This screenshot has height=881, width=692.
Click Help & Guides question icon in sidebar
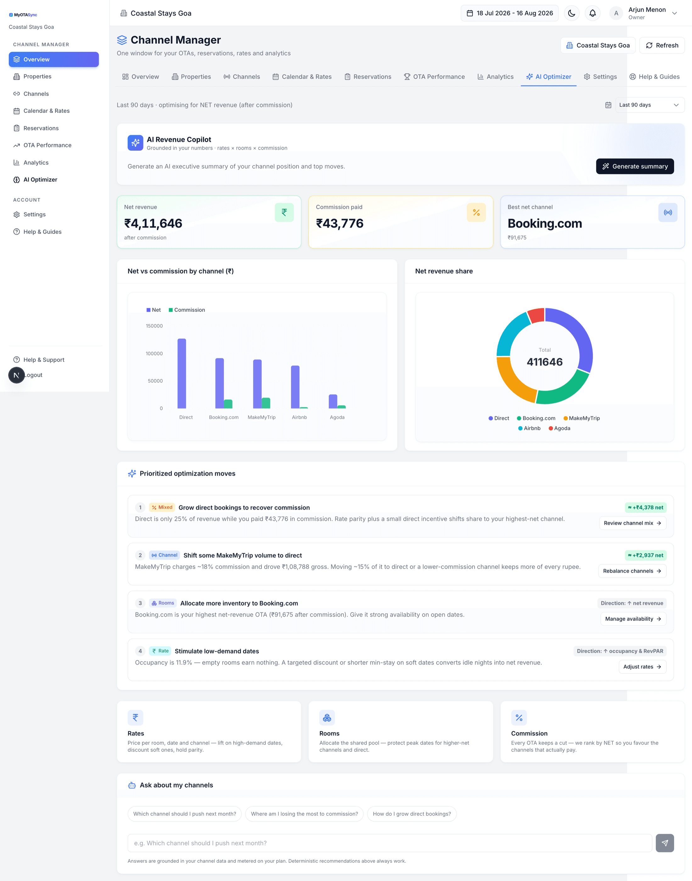tap(17, 232)
